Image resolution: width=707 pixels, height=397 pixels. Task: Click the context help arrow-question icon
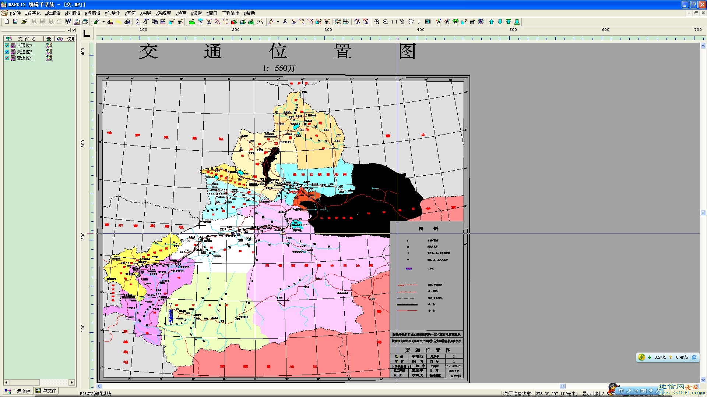click(x=68, y=22)
